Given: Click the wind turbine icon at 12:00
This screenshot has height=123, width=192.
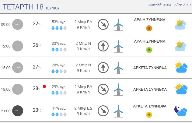Looking at the screenshot, I should point(118,46).
